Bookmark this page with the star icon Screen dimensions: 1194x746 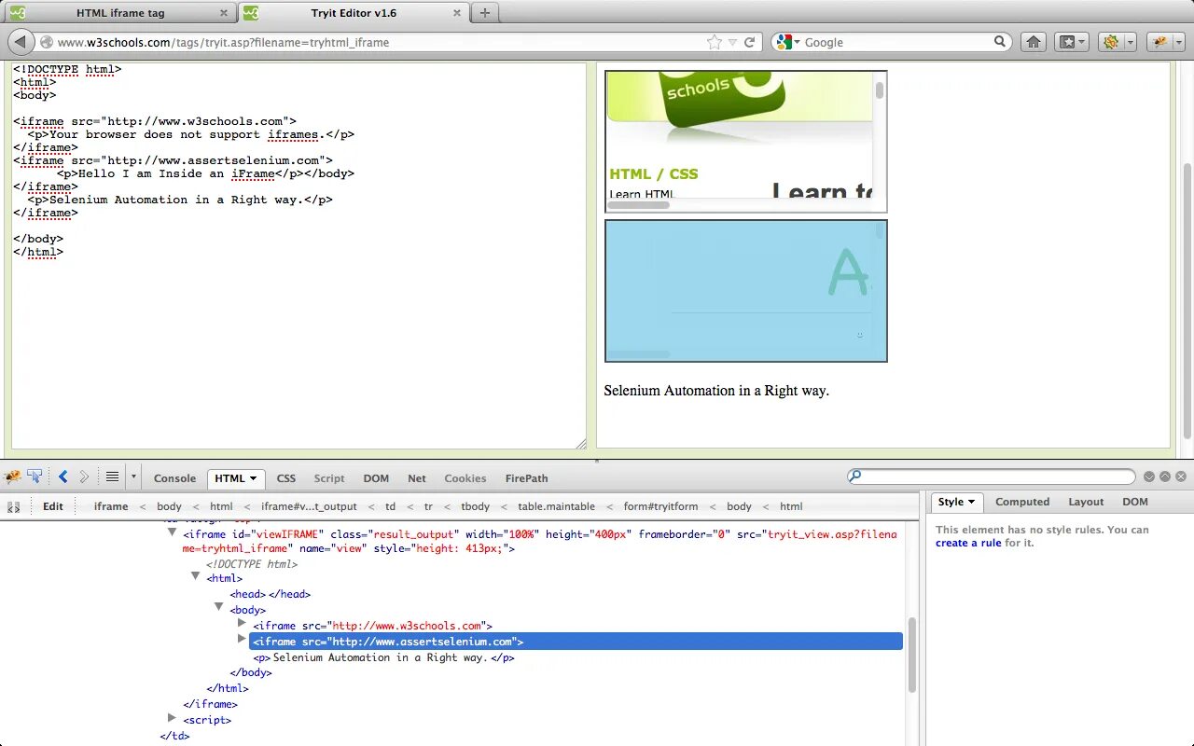pyautogui.click(x=715, y=42)
